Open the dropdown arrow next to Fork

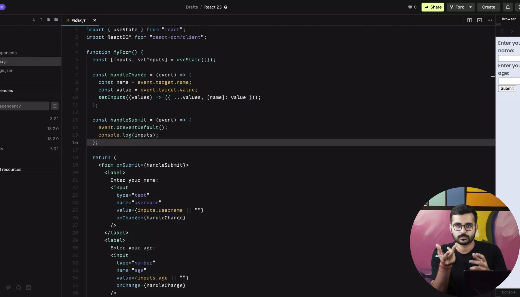click(x=470, y=7)
